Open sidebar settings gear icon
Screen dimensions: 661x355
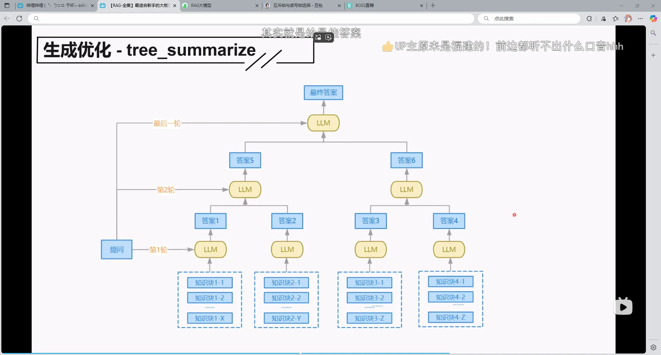click(x=653, y=347)
